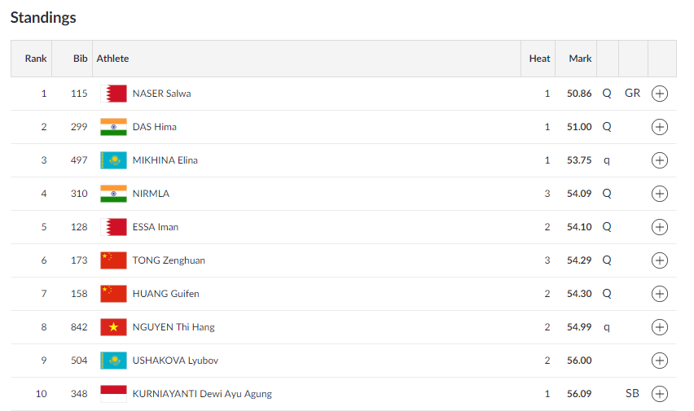The image size is (694, 411).
Task: Click Bahrain flag next to NASER Salwa
Action: pyautogui.click(x=113, y=94)
